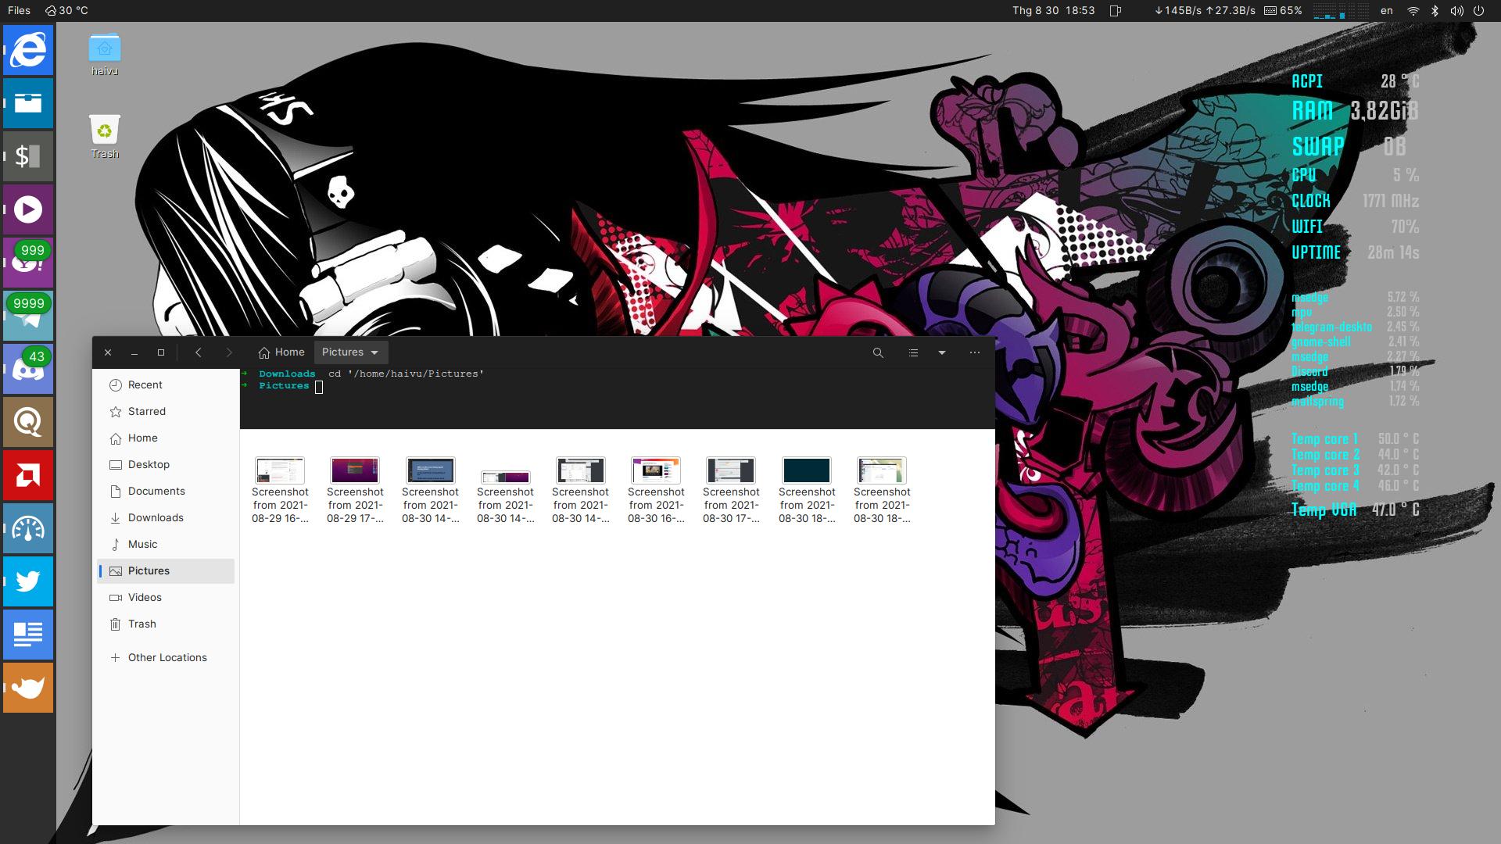Open Recent in the sidebar
Screen dimensions: 1501x844
166,385
